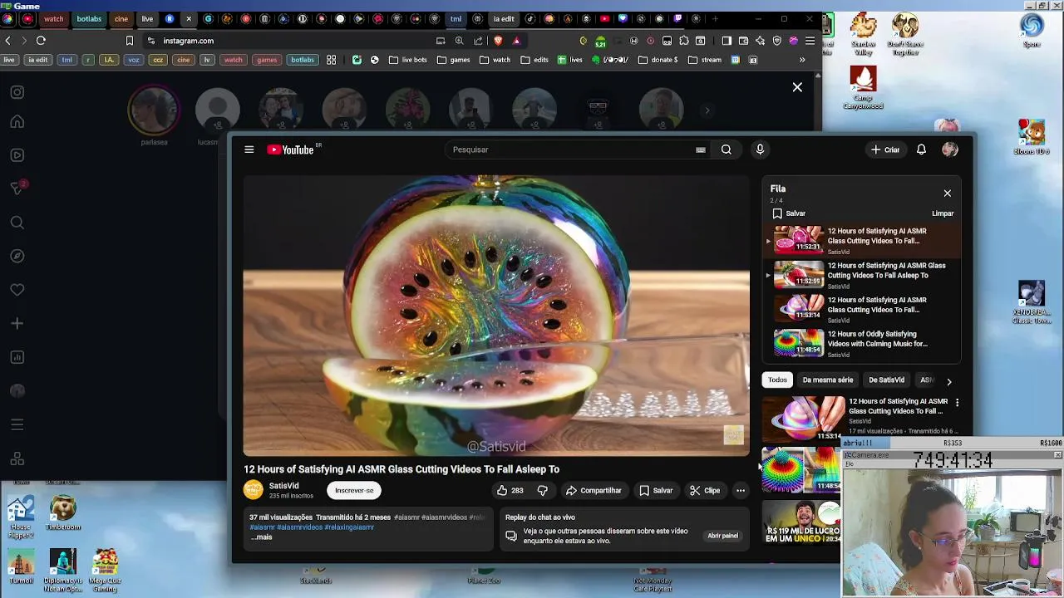Bookmark the page icon beside address bar

coord(129,41)
